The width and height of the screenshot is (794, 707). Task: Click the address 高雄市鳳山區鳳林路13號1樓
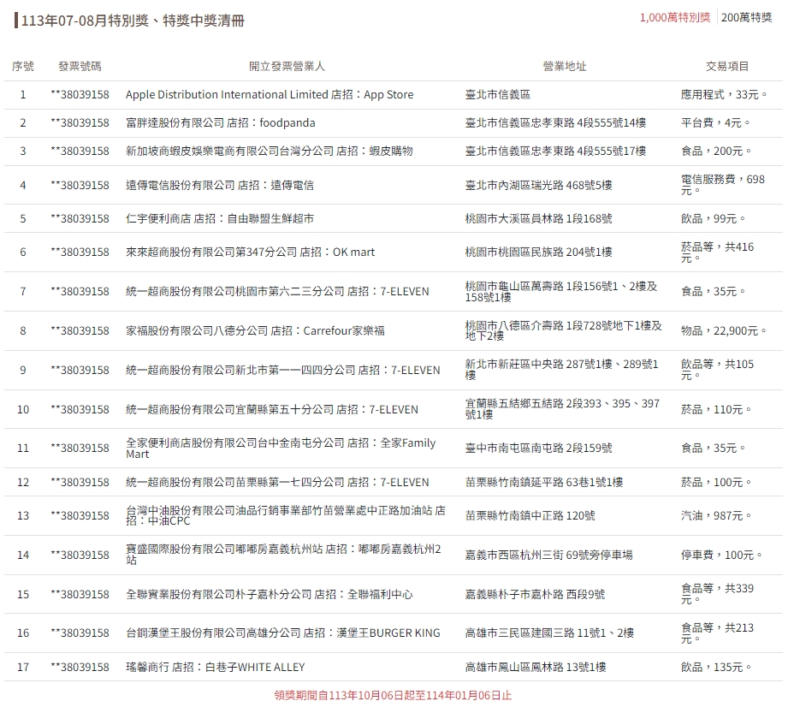point(536,668)
